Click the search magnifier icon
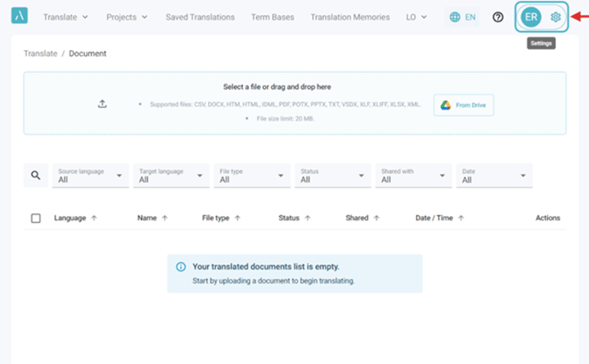 click(x=36, y=175)
